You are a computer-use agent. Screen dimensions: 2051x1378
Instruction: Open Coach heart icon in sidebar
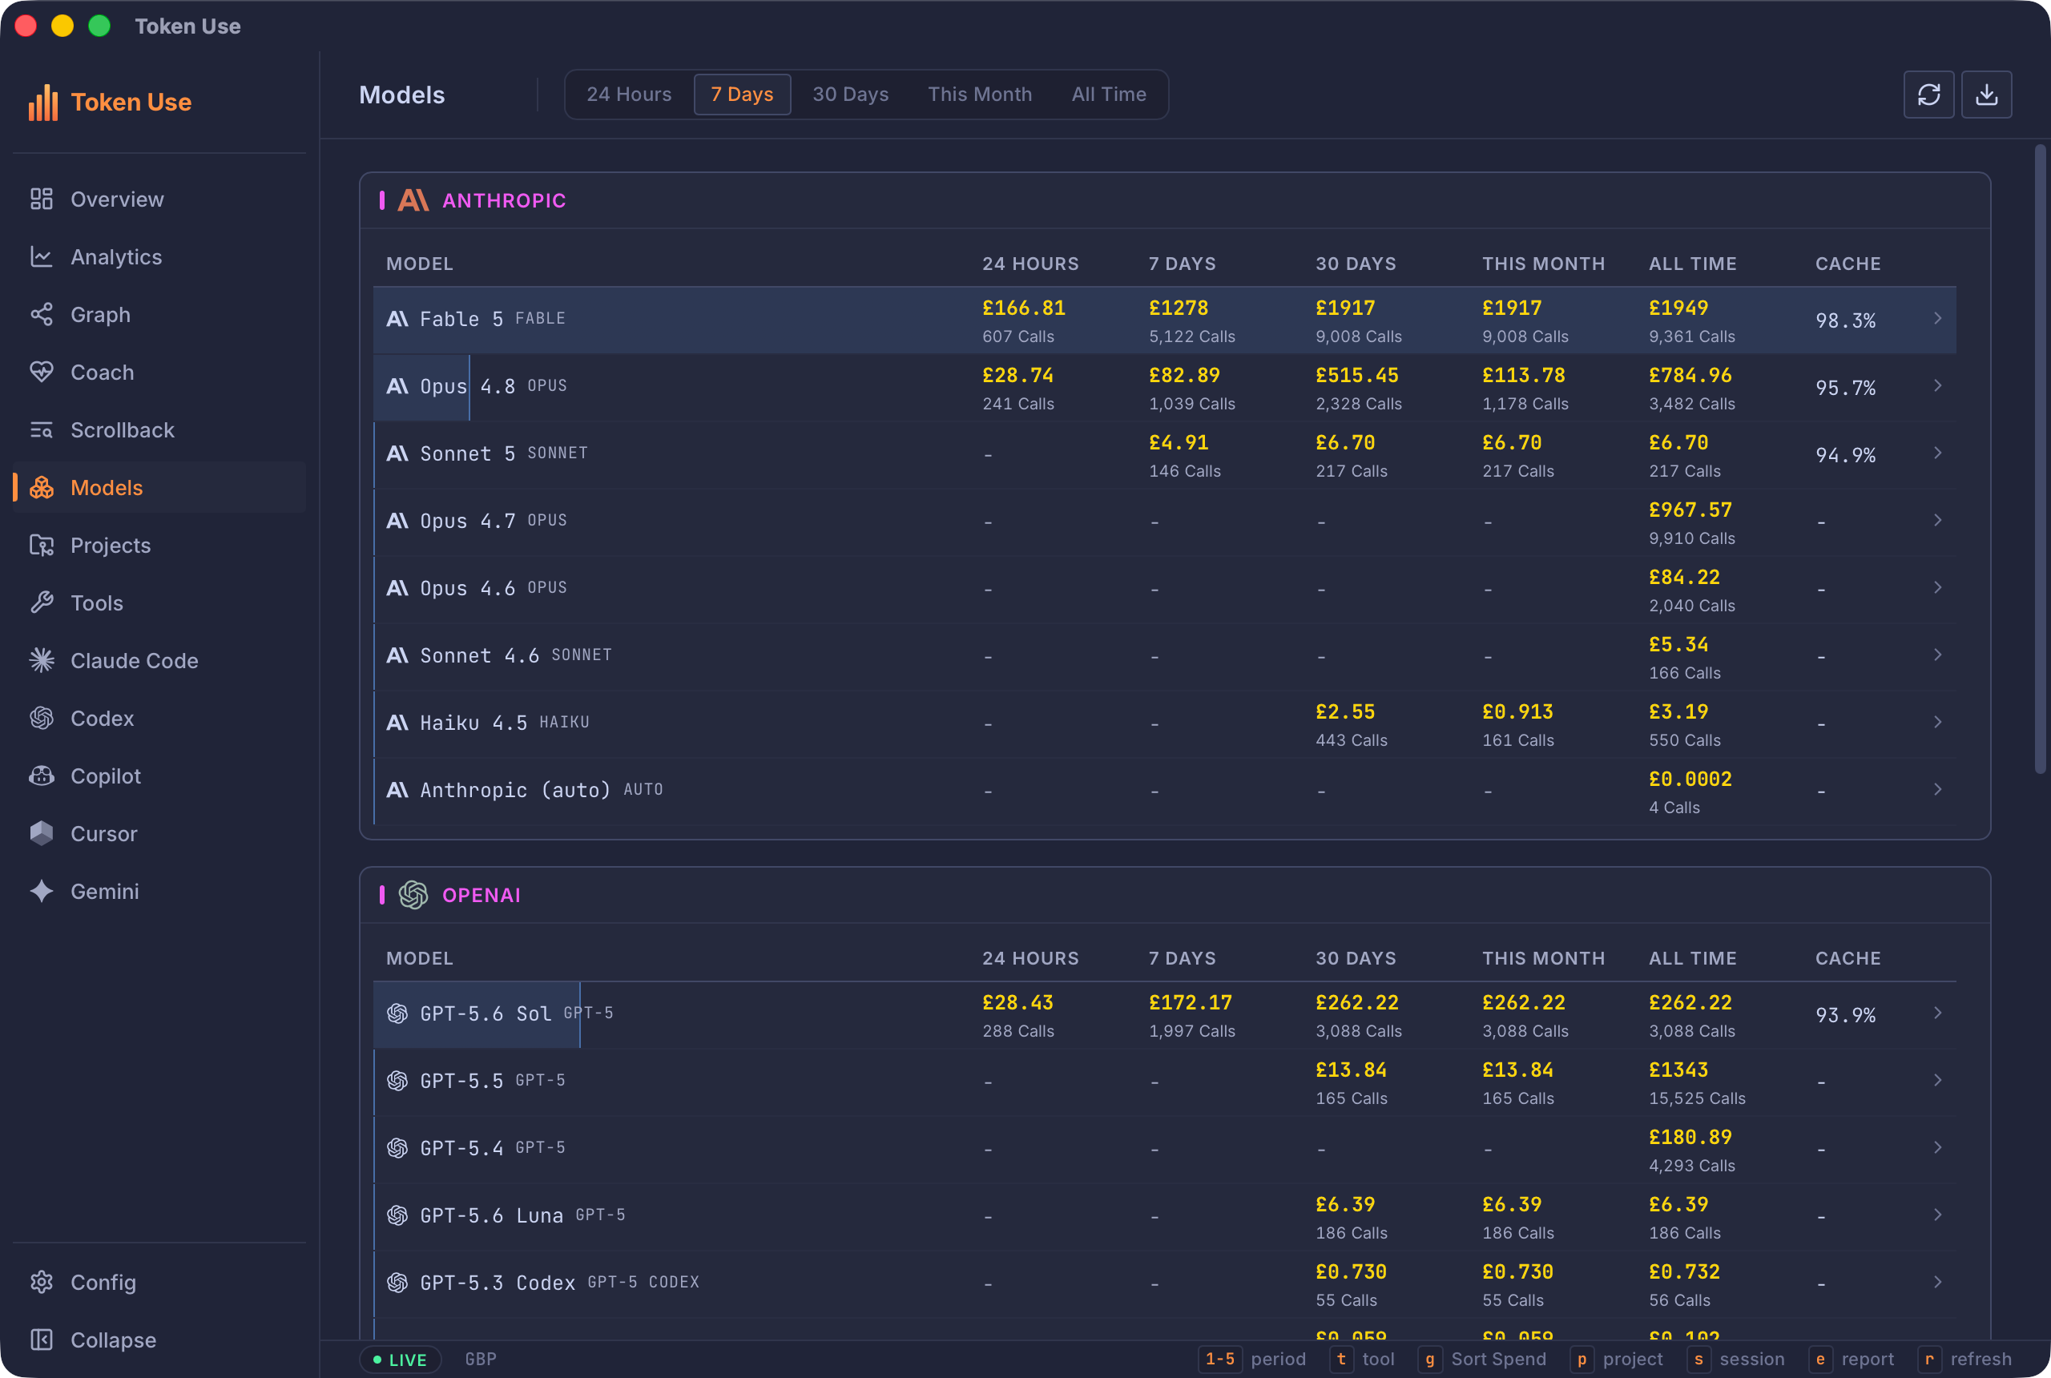point(42,372)
